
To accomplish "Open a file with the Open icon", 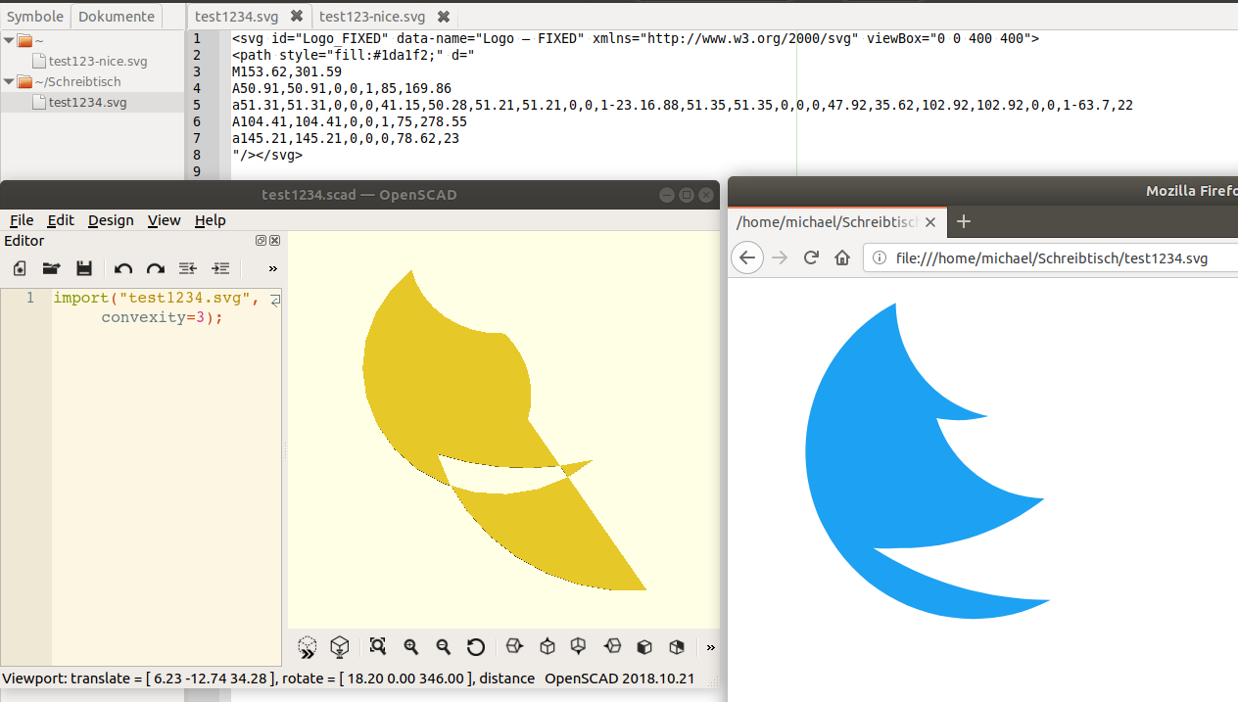I will (51, 268).
